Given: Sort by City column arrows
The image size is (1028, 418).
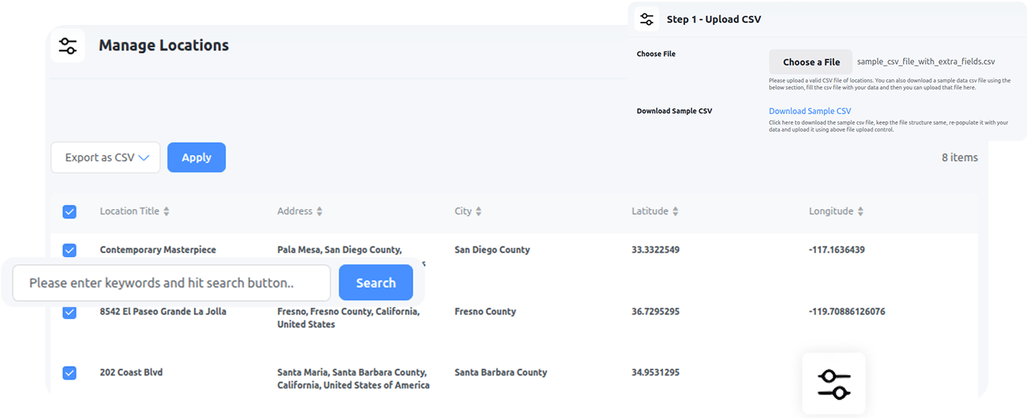Looking at the screenshot, I should click(478, 212).
